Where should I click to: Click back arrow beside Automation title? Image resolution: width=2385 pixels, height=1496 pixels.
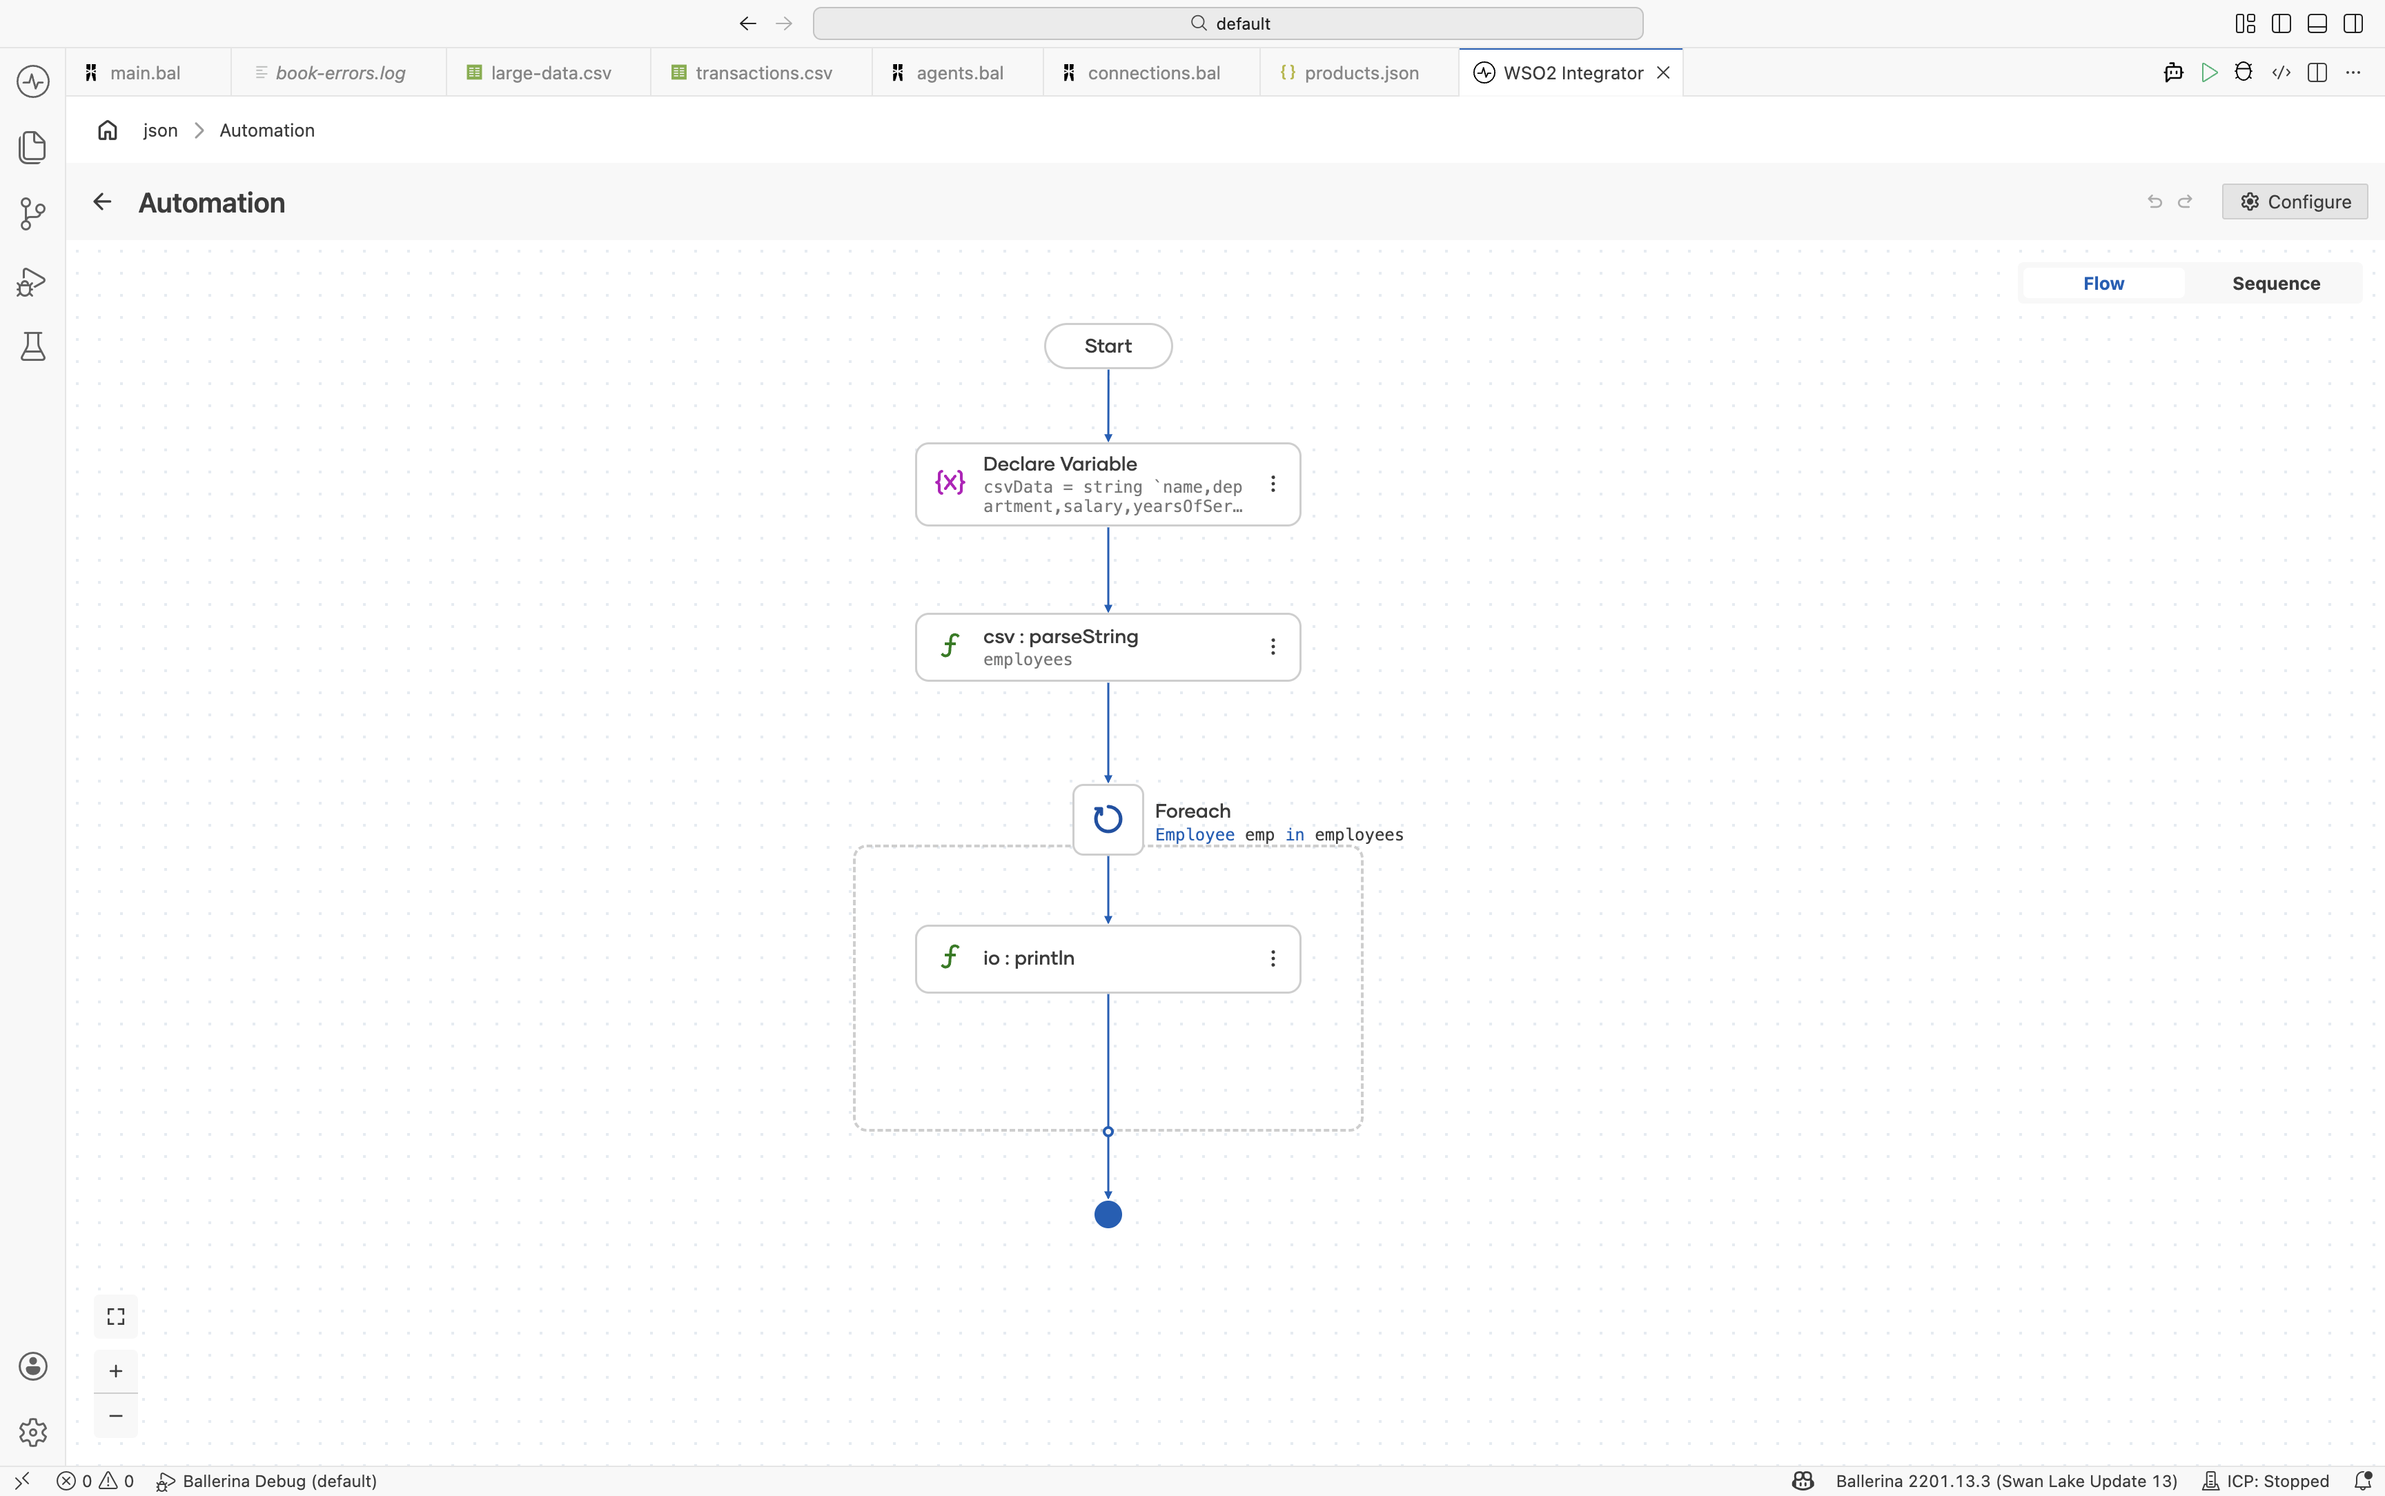102,202
